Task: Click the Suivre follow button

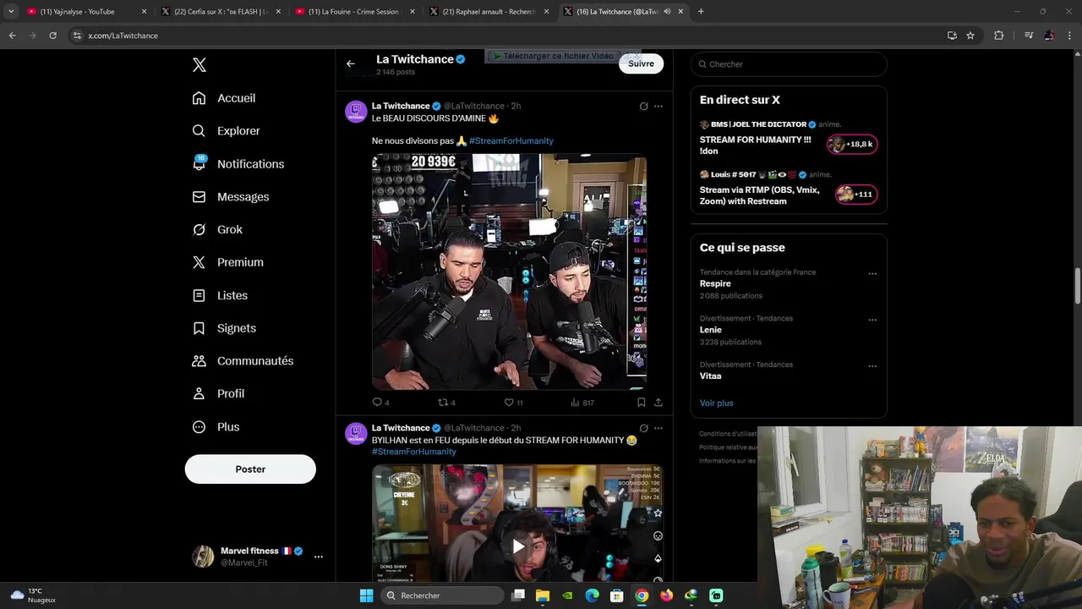Action: coord(641,63)
